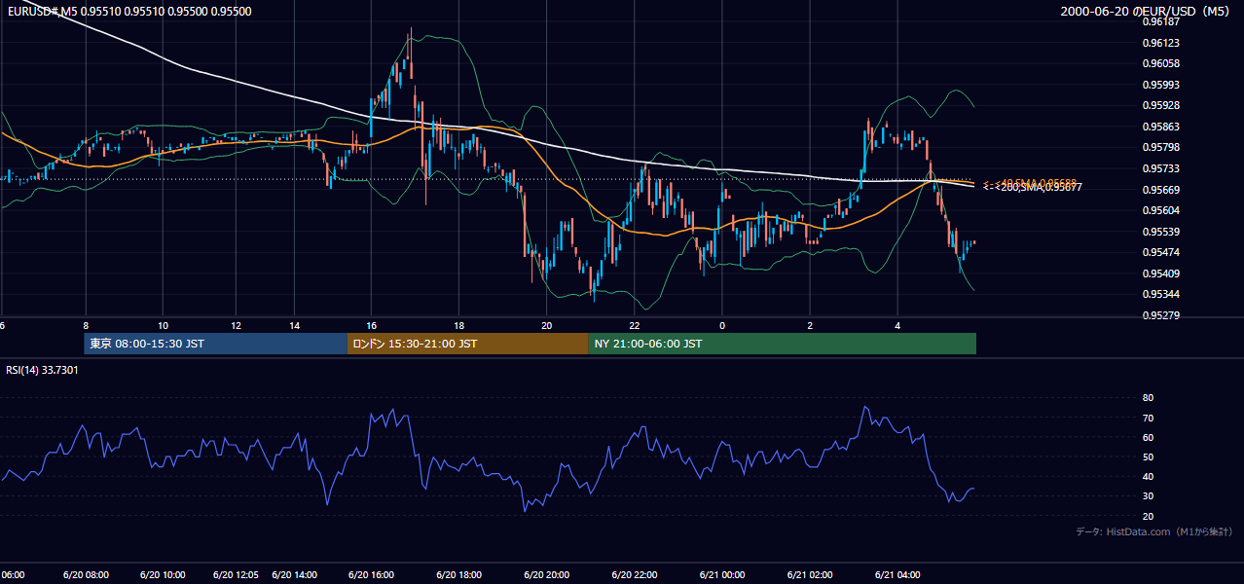Click the 6/20 20:00 date axis label

pos(546,575)
